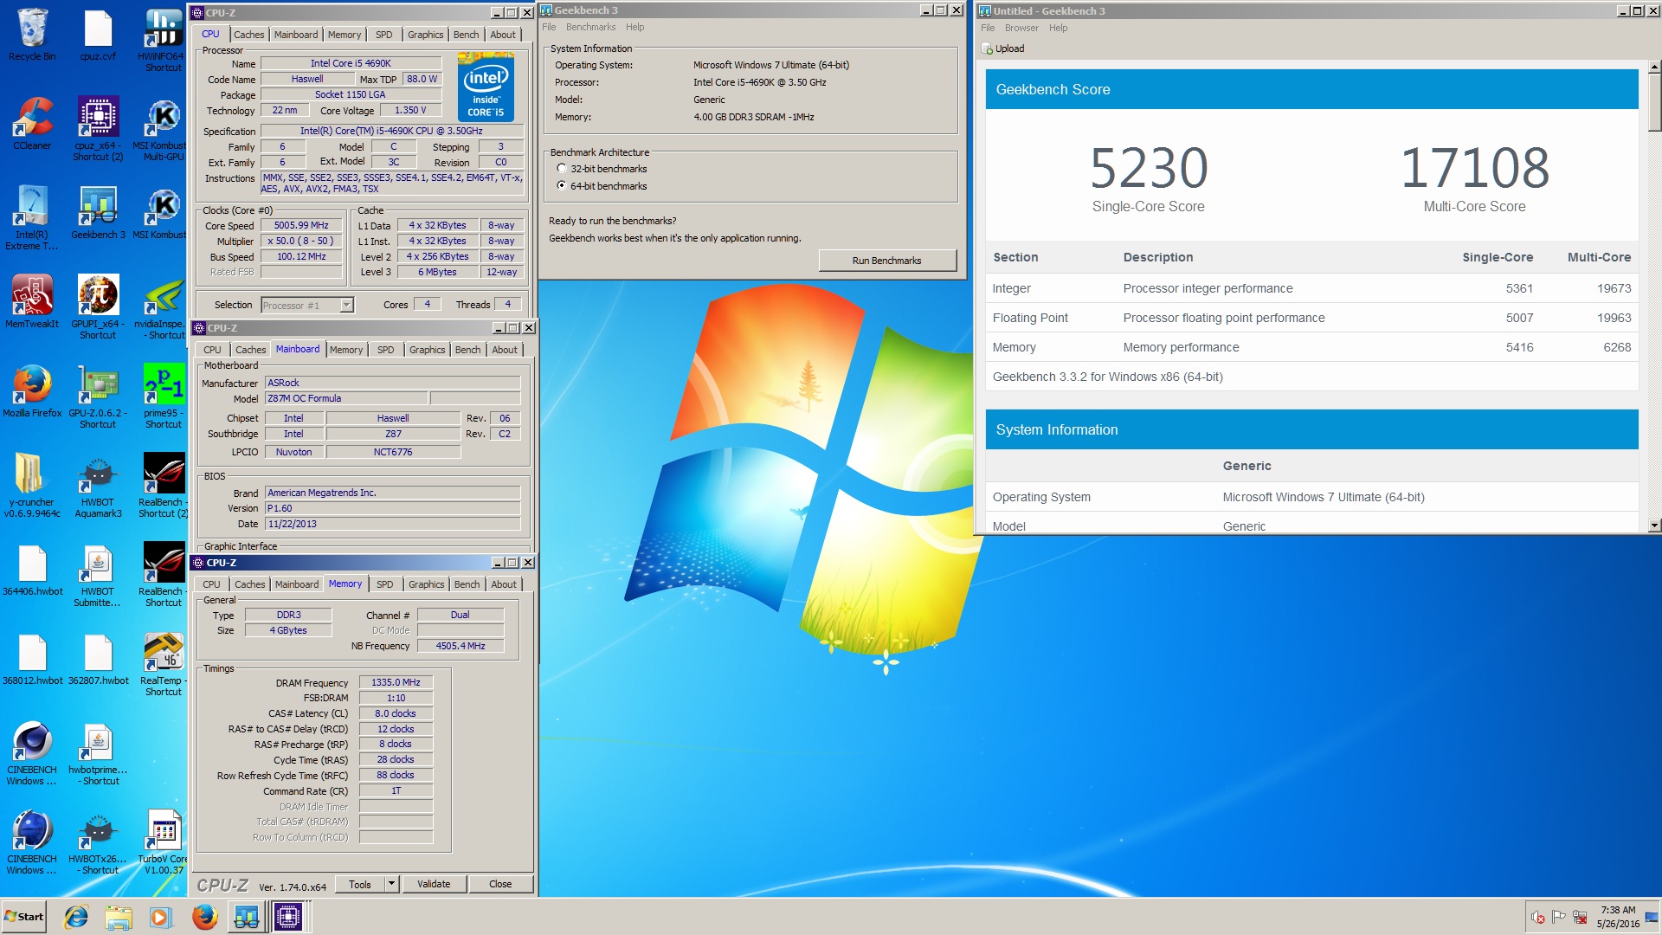Open SPD tab in top CPU-Z window
The width and height of the screenshot is (1662, 935).
pos(383,35)
